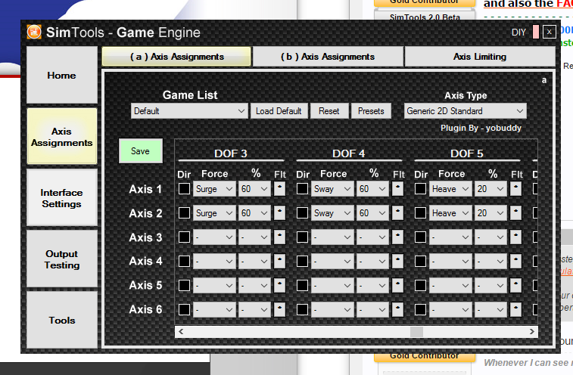Click Axis 5 DOF 4 Flt filter button
This screenshot has height=375, width=573.
pyautogui.click(x=397, y=285)
